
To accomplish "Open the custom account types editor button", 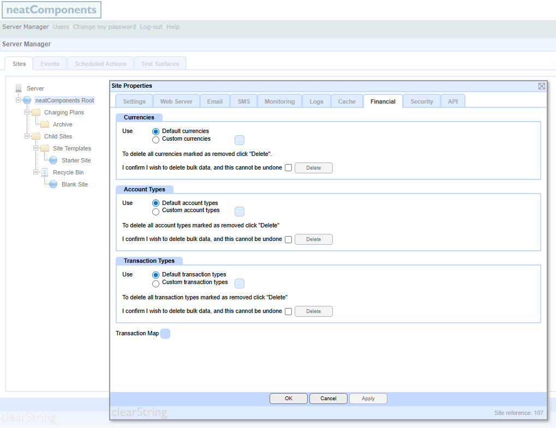I will click(240, 212).
